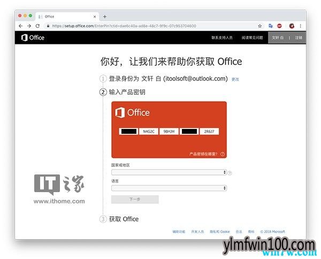Click the Office logo in header
The width and height of the screenshot is (321, 259).
click(33, 37)
